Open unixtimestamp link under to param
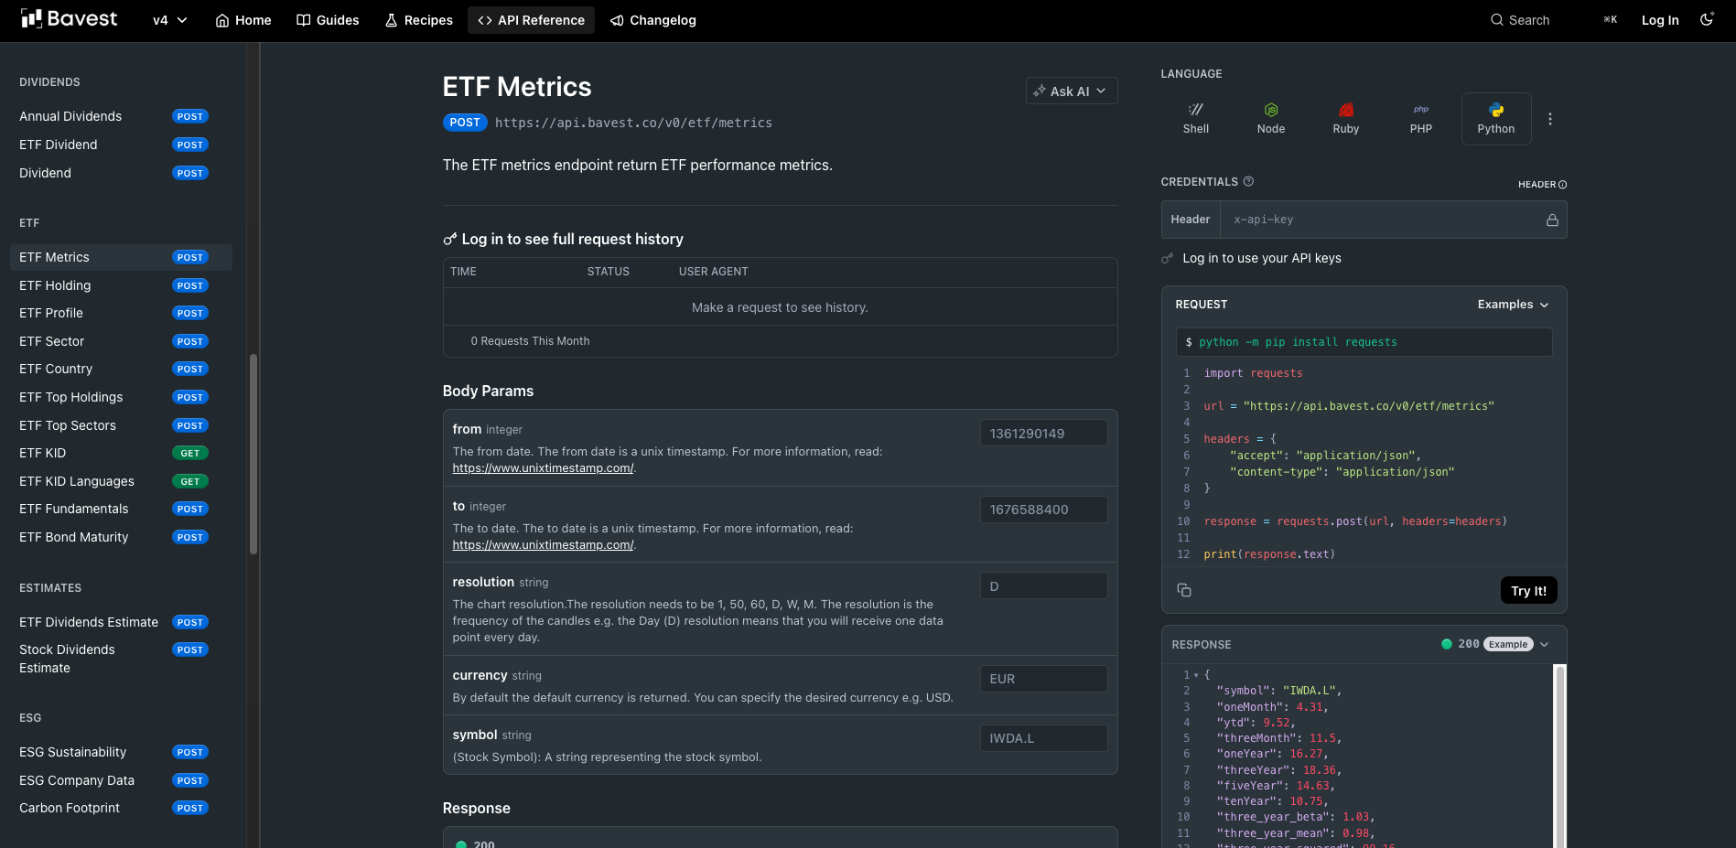 (x=543, y=544)
